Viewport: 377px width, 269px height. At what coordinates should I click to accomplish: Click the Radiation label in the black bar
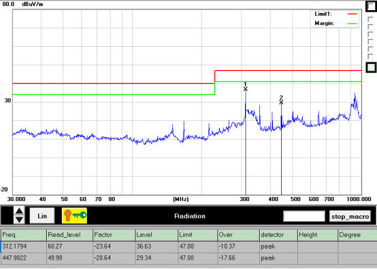pos(190,216)
